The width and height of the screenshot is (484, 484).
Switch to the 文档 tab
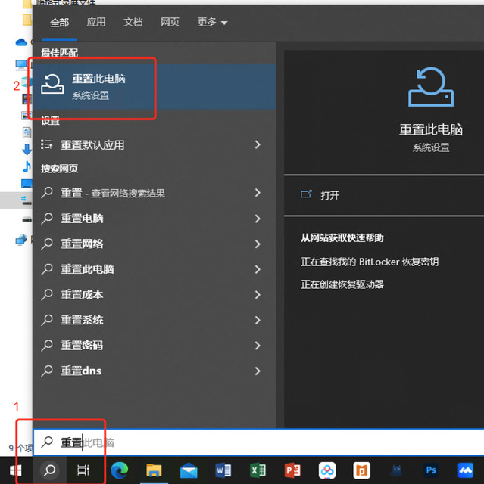tap(133, 23)
